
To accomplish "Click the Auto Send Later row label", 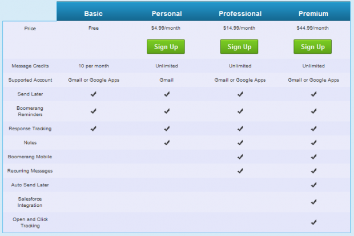I will [x=30, y=185].
